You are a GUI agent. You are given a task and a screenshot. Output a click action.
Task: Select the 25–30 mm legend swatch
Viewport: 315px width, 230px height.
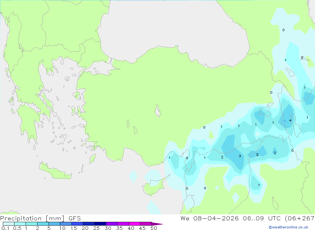tap(100, 224)
